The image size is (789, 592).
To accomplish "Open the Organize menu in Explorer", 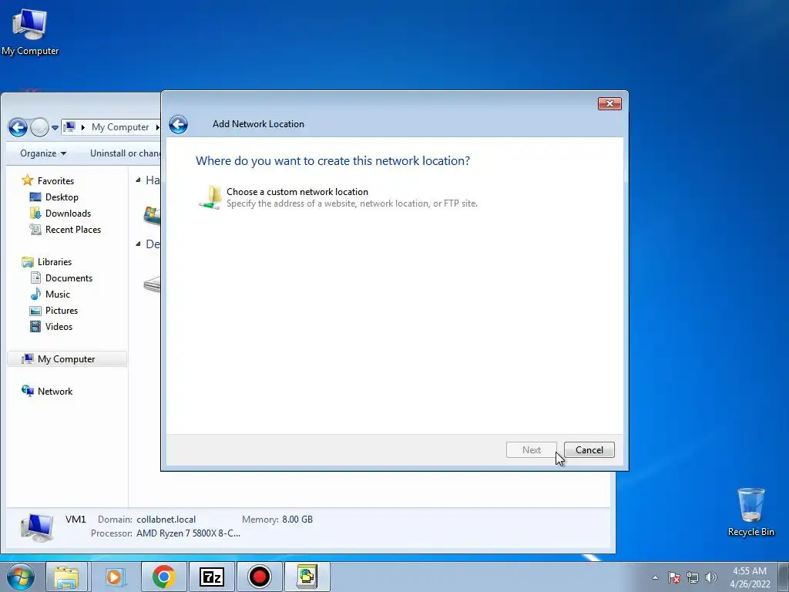I will pyautogui.click(x=43, y=153).
